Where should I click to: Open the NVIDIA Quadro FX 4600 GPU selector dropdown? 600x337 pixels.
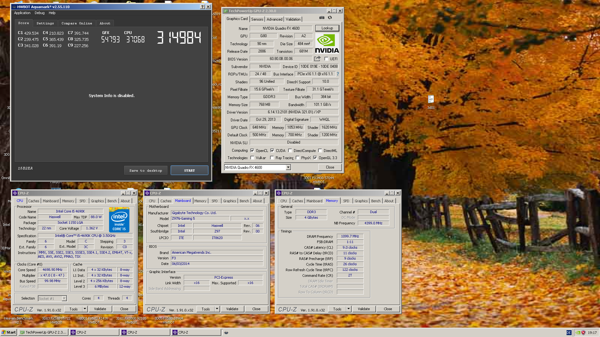(288, 168)
